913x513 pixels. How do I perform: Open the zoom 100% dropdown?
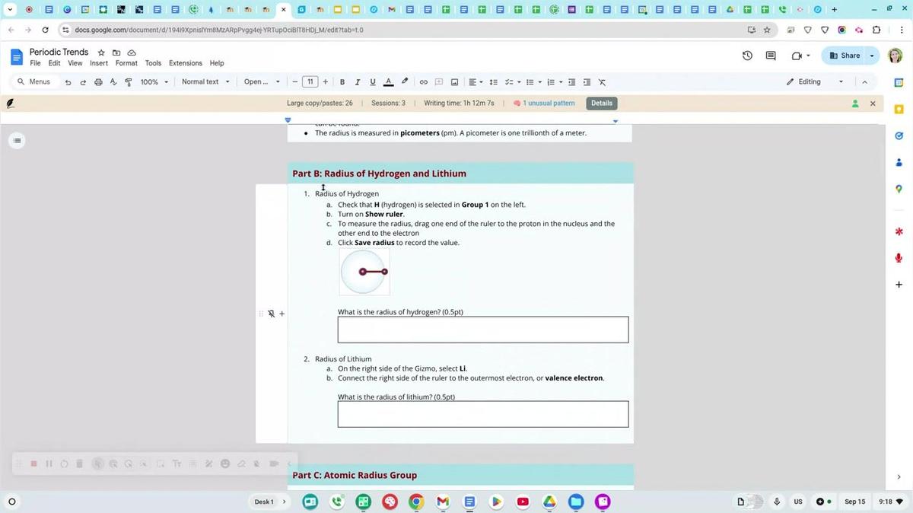point(154,82)
